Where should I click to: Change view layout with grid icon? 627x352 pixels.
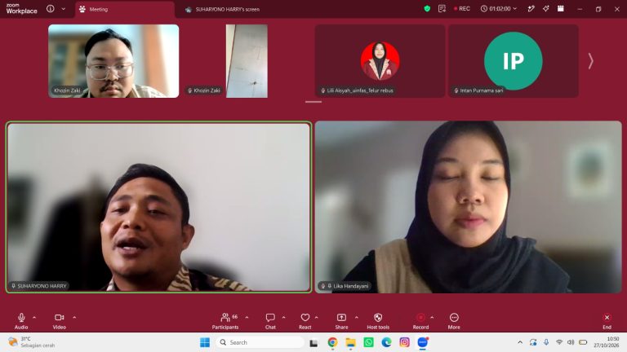[561, 8]
